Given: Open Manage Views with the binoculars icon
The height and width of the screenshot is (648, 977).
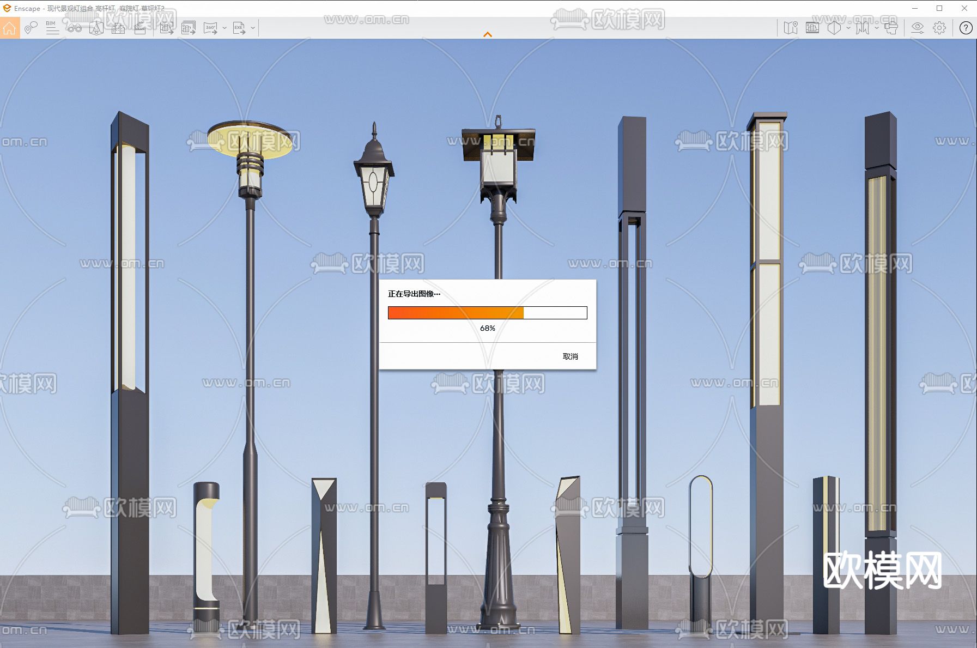Looking at the screenshot, I should pyautogui.click(x=75, y=28).
